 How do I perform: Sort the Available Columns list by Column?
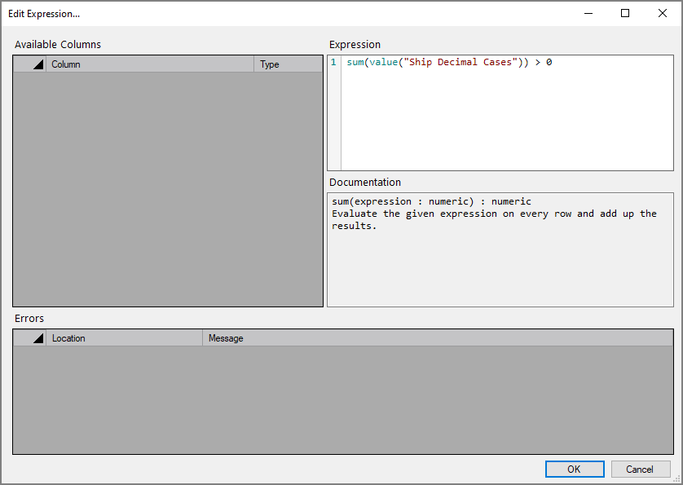pyautogui.click(x=65, y=64)
